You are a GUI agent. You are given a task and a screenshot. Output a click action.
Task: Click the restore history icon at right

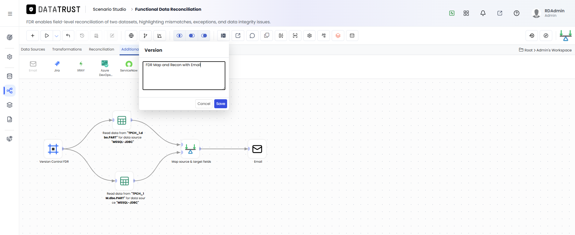click(532, 36)
